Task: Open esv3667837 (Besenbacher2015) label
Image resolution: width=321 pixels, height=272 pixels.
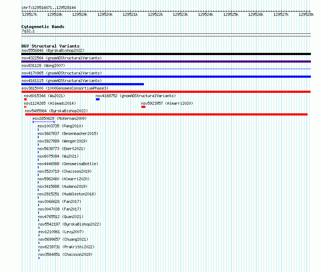Action: 68,133
